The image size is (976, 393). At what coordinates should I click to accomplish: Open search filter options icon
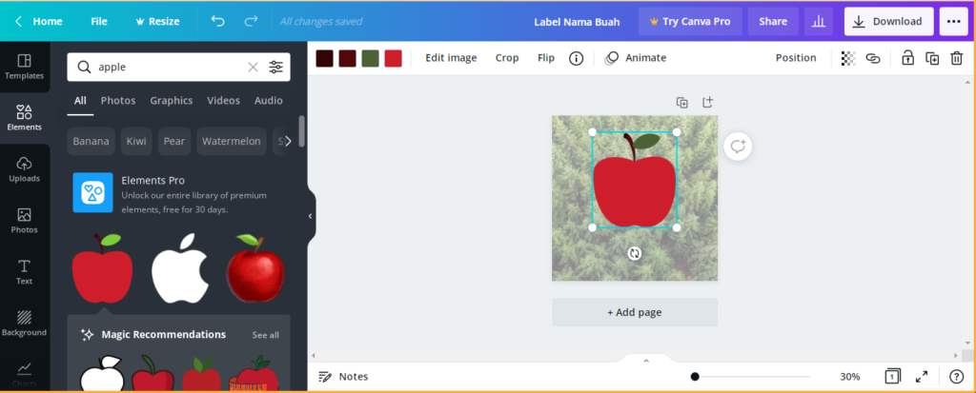click(275, 68)
